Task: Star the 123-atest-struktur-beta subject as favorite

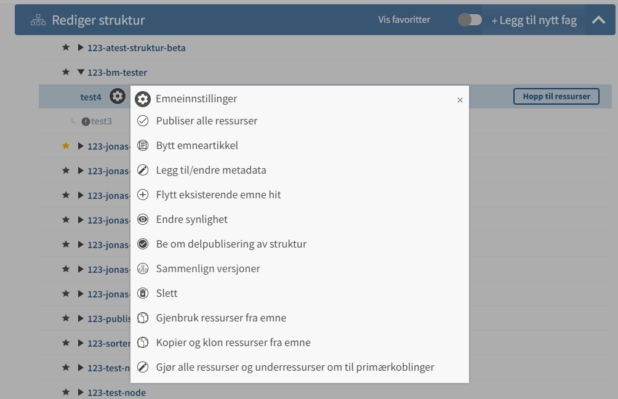Action: pyautogui.click(x=66, y=47)
